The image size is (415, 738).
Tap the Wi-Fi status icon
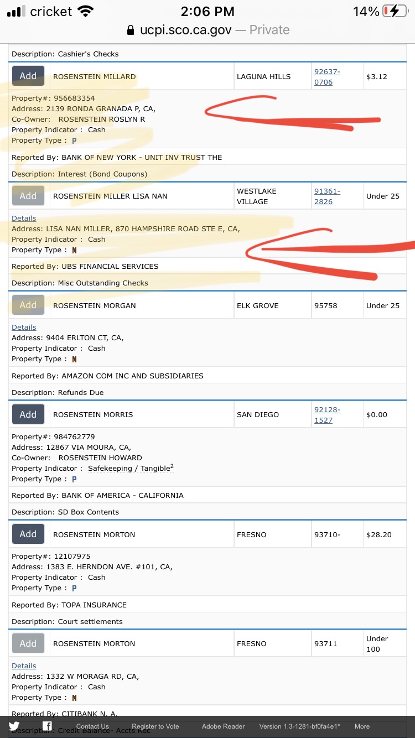pyautogui.click(x=85, y=11)
